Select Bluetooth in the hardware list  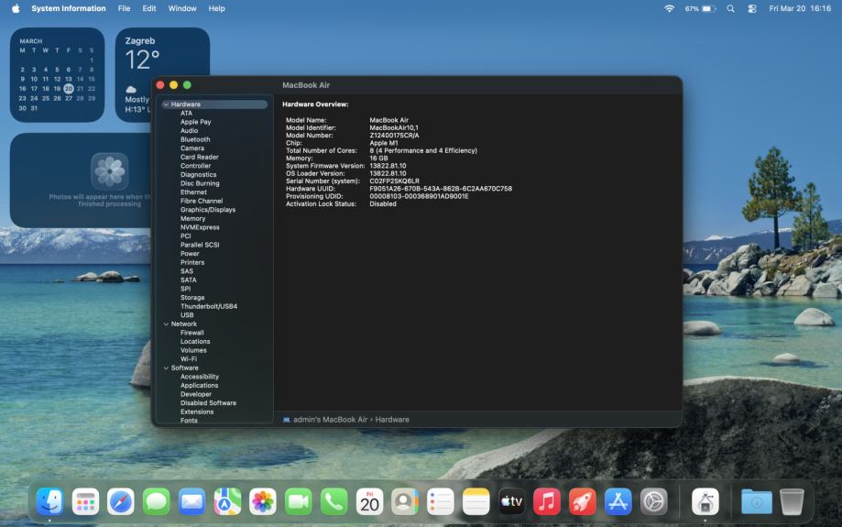tap(195, 139)
